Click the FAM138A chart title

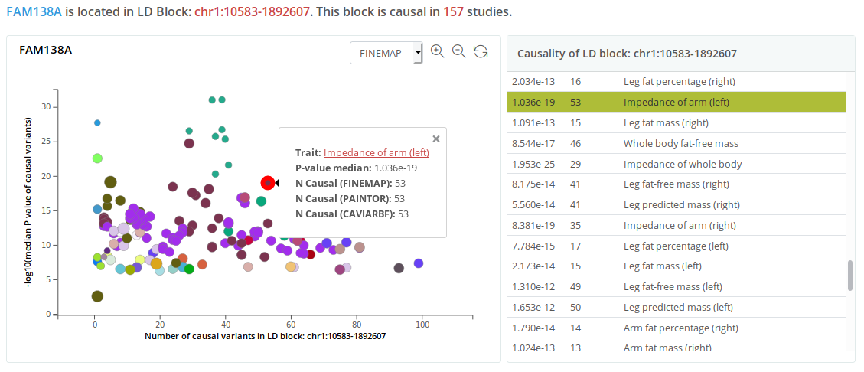click(x=46, y=50)
